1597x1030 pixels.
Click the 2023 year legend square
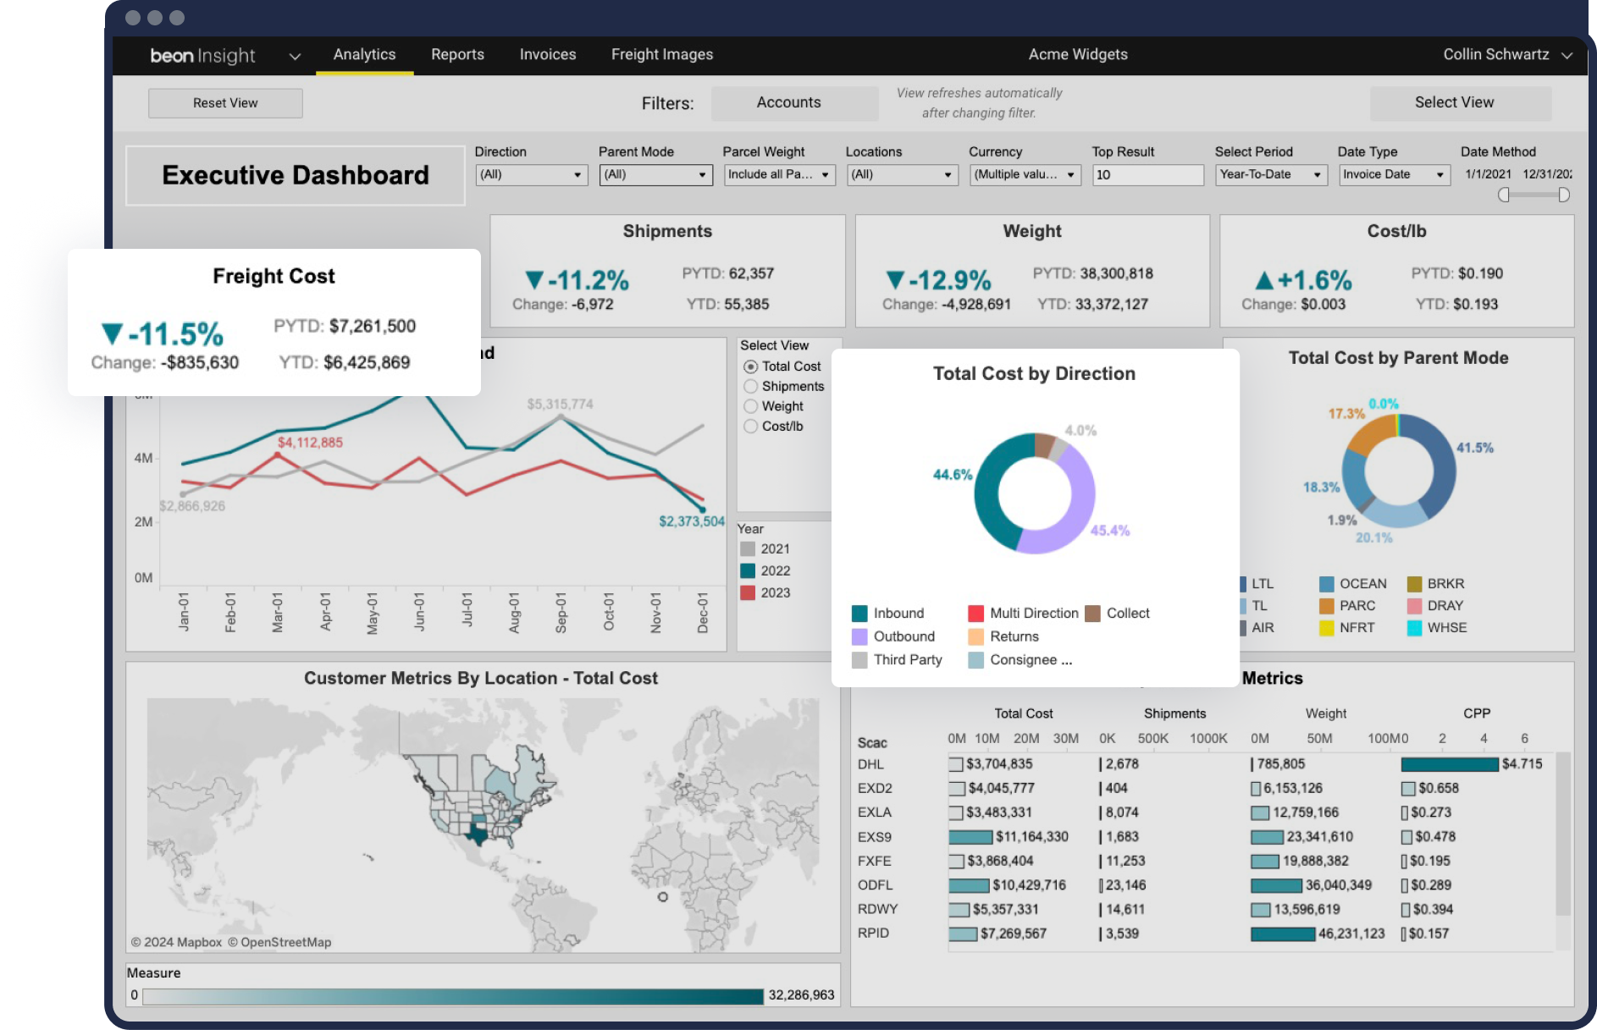click(748, 592)
